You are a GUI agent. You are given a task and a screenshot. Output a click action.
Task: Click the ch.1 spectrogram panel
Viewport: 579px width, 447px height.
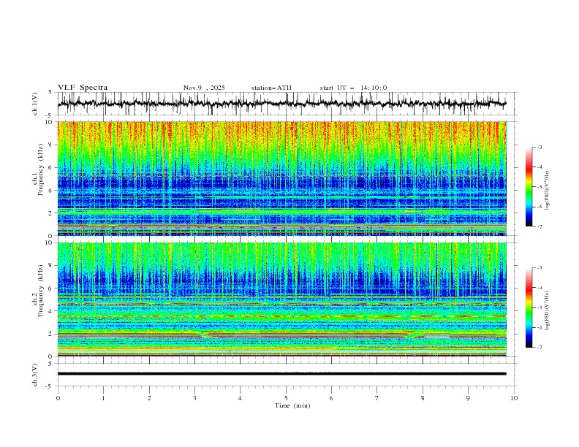(x=281, y=178)
